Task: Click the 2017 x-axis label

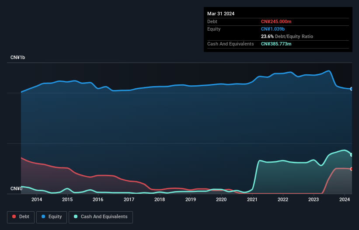Action: [x=129, y=199]
